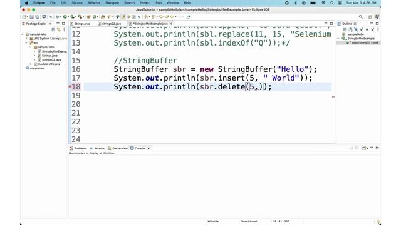This screenshot has width=401, height=225.
Task: Minimize the Package Explorer view
Action: 58,24
